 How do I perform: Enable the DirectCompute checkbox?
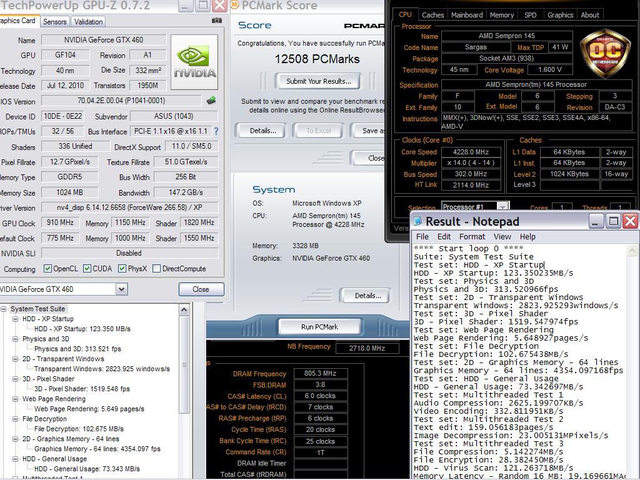[156, 269]
